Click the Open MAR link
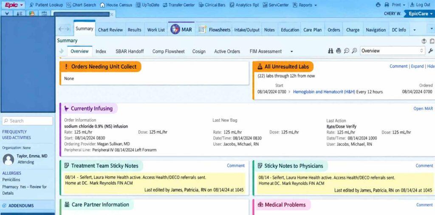The image size is (435, 215). click(x=423, y=109)
